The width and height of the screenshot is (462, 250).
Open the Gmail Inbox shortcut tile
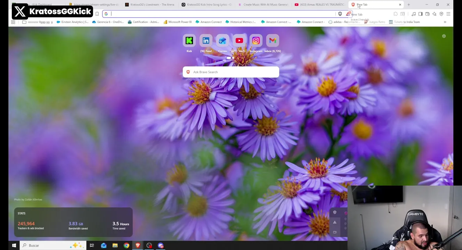(x=273, y=41)
